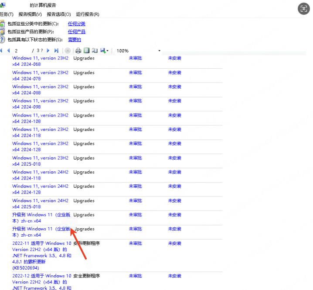Click 未安装 for 23H2 2024-09B row
The height and width of the screenshot is (290, 313).
point(175,101)
